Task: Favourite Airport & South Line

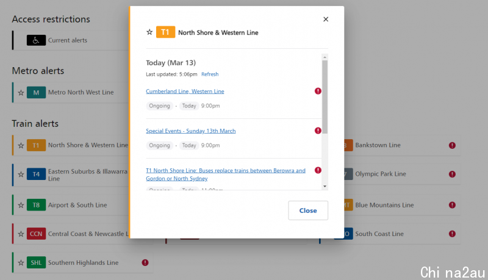Action: [21, 205]
